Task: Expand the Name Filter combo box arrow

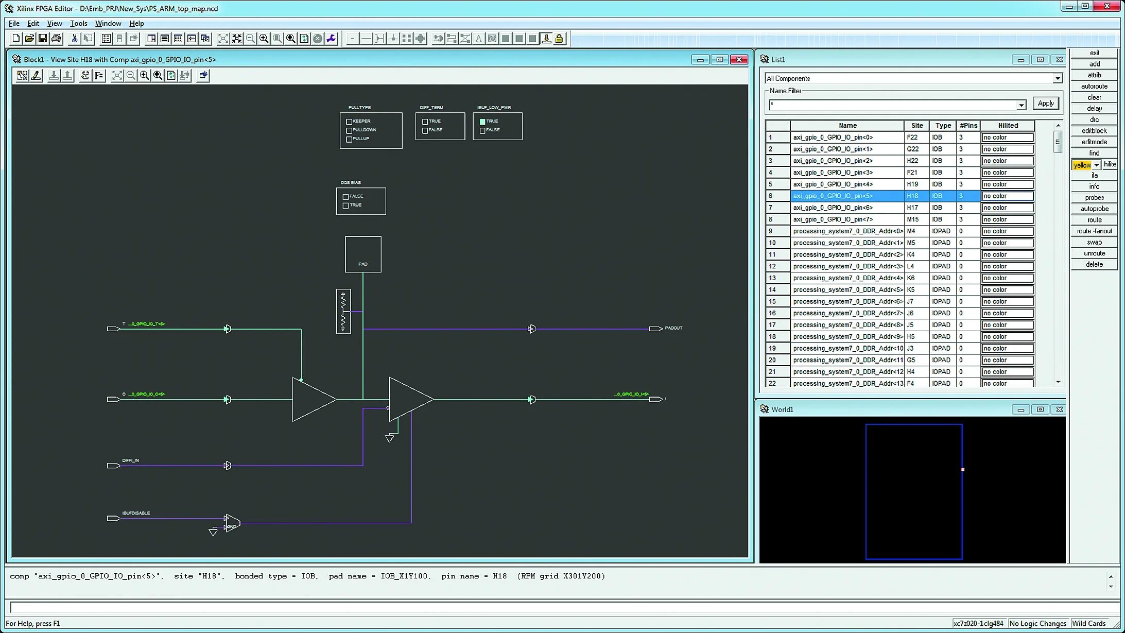Action: point(1021,105)
